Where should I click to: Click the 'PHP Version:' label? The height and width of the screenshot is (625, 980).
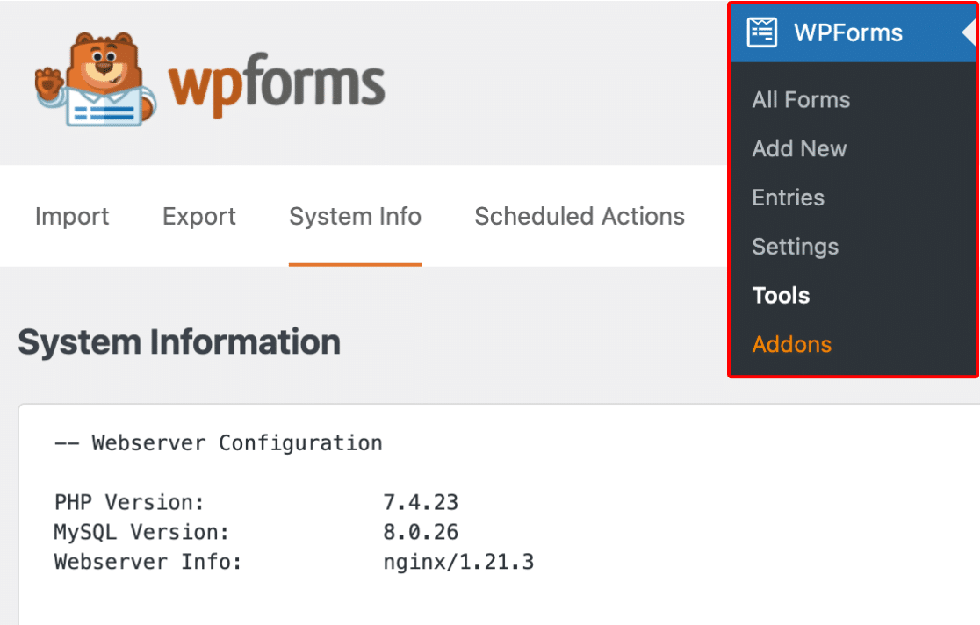click(129, 502)
